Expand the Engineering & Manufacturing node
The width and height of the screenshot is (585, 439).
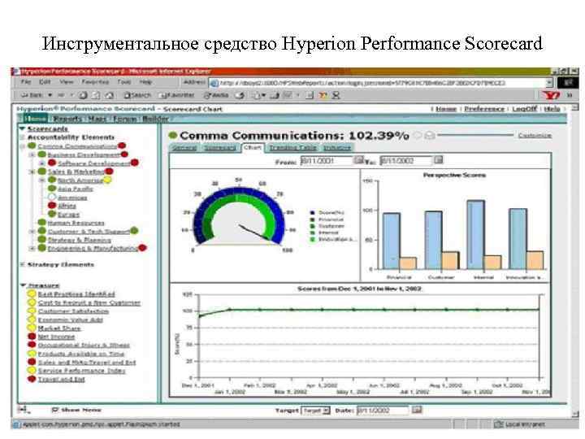point(32,248)
